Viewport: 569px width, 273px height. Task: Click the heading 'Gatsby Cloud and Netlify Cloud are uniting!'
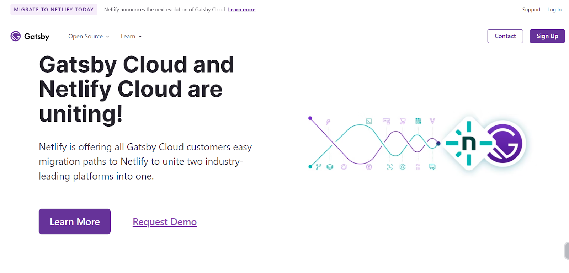tap(137, 89)
